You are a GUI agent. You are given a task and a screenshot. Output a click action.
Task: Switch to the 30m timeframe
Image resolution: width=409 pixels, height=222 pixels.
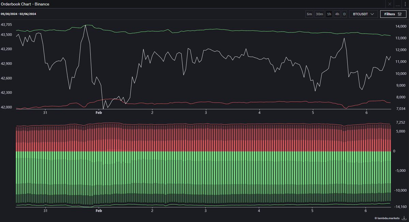click(319, 14)
